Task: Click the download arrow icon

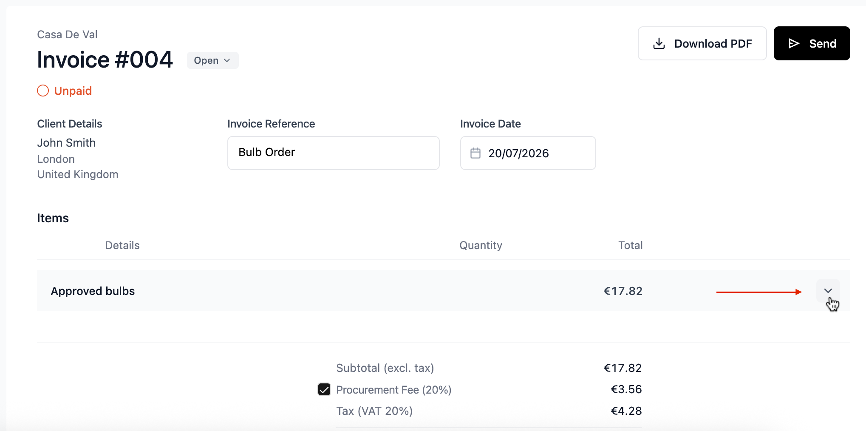Action: pos(659,43)
